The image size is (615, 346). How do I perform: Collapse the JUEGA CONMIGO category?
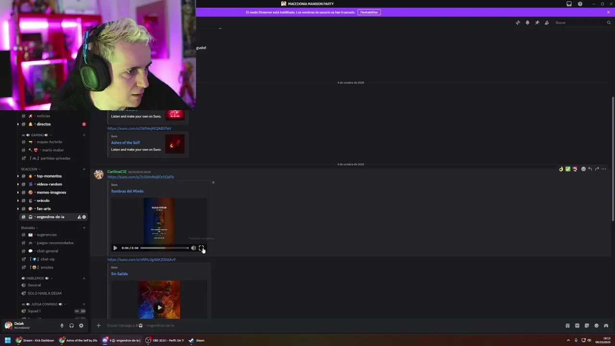point(44,304)
